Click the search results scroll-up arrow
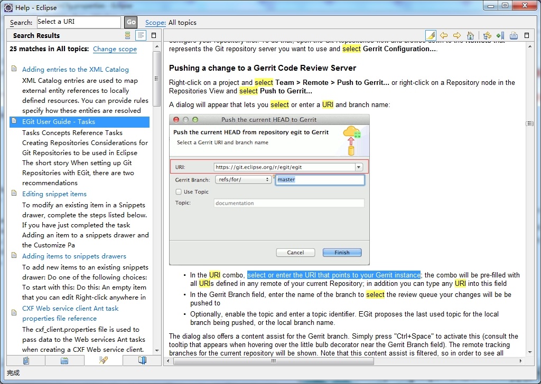 click(x=157, y=46)
